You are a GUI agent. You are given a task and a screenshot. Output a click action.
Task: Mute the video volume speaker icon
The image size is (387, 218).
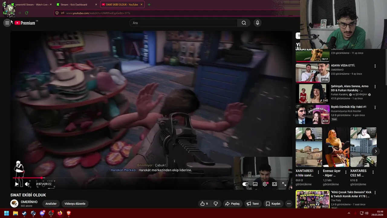click(x=27, y=184)
